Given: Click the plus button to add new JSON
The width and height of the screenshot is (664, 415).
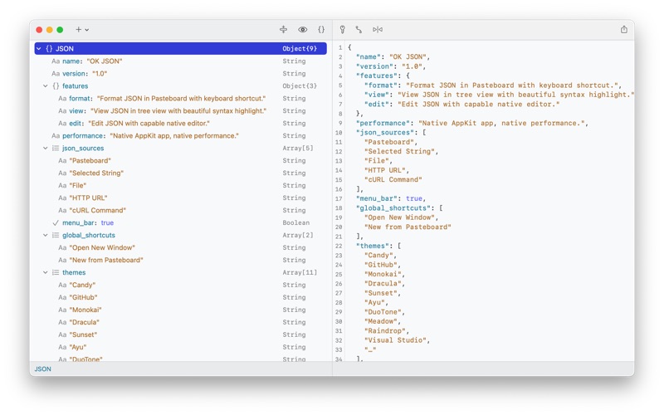Looking at the screenshot, I should click(79, 30).
